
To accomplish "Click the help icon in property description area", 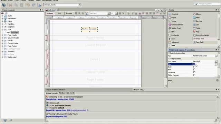I will [217, 80].
